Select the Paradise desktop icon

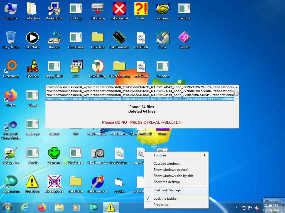(163, 69)
